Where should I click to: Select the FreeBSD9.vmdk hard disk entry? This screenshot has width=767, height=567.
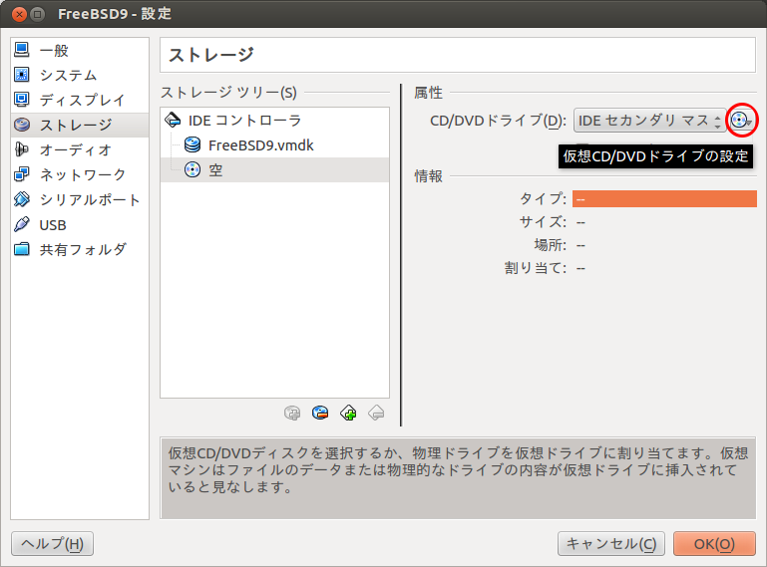(275, 145)
